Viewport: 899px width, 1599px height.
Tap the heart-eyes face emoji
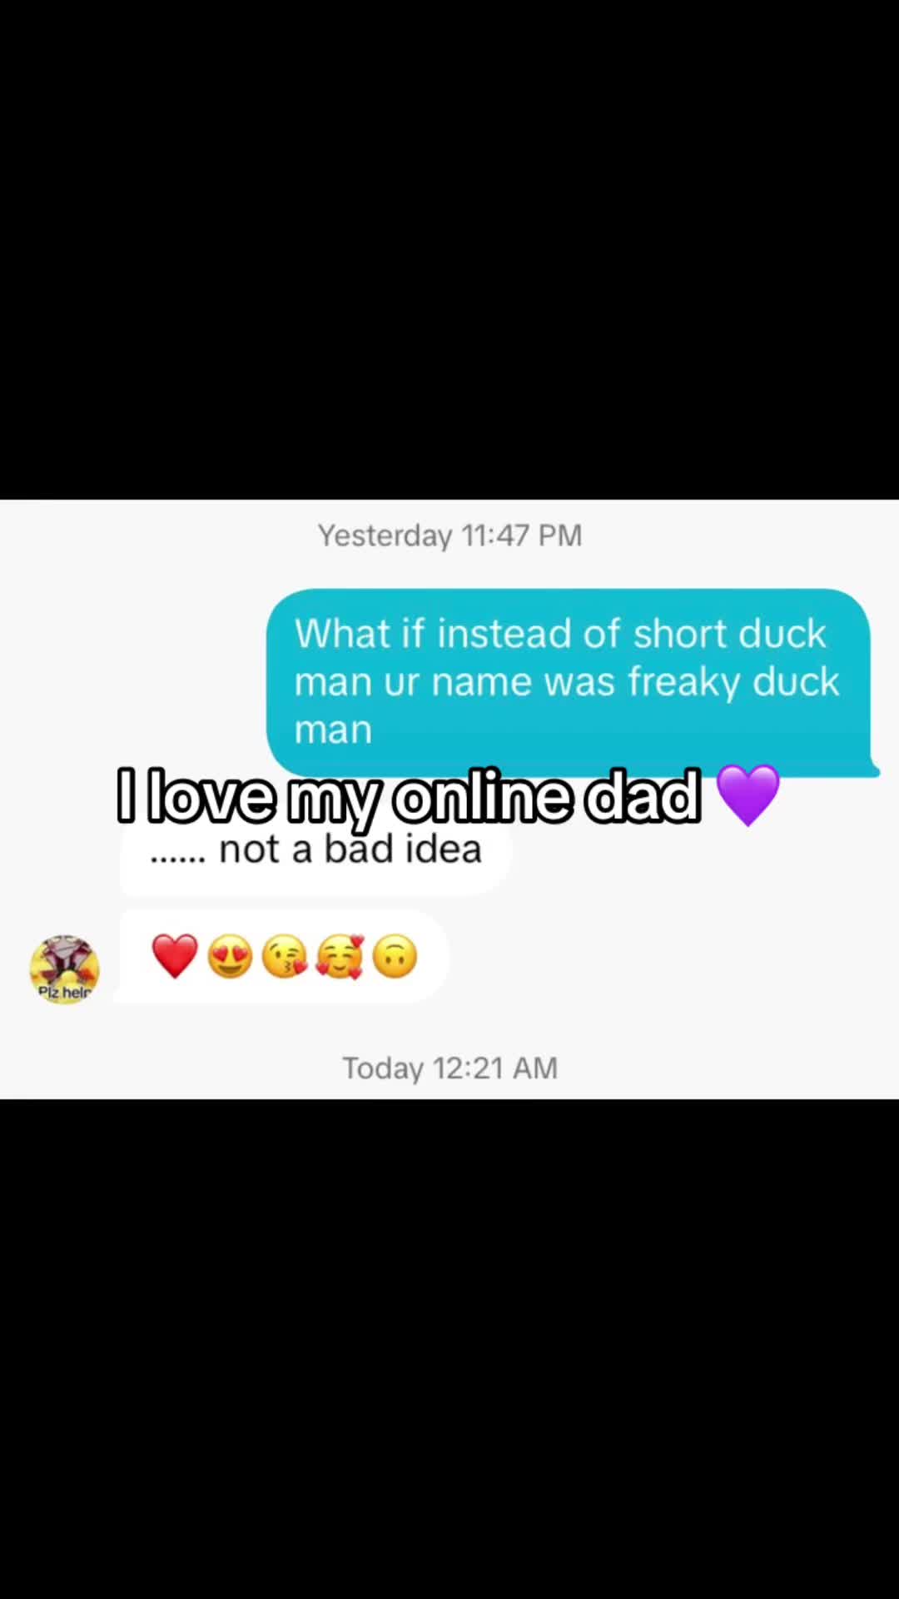pos(230,956)
